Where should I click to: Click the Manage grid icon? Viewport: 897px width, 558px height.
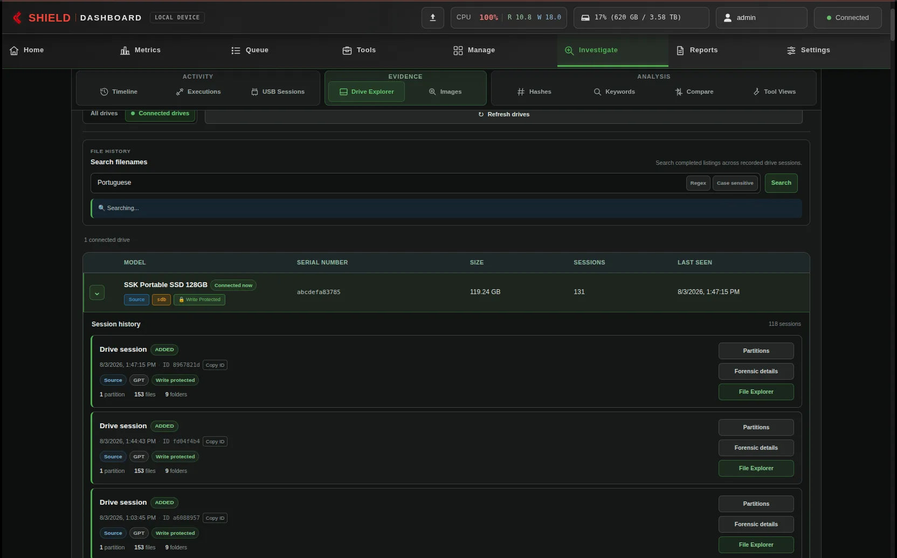458,51
